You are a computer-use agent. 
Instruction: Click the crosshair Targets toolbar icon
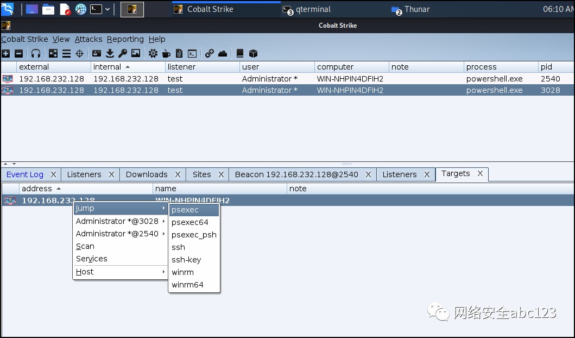pos(79,53)
